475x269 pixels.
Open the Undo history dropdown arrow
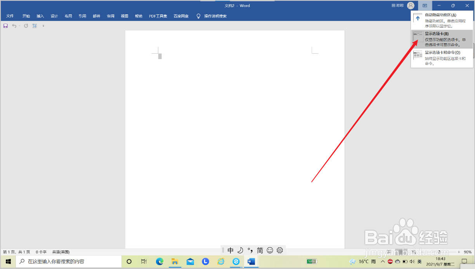19,26
